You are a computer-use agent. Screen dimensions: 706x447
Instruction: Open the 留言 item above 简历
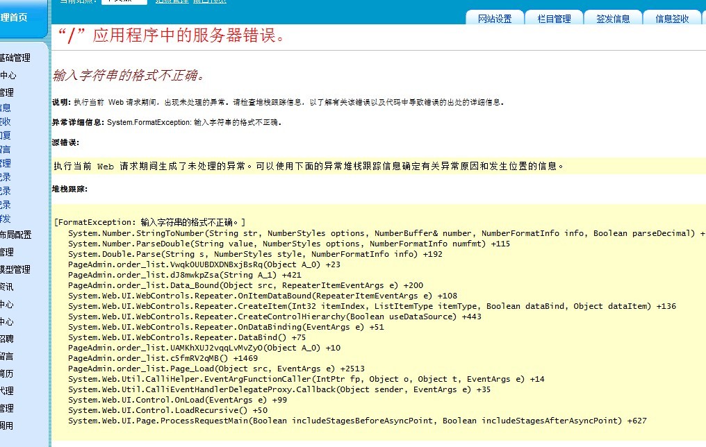tap(7, 356)
